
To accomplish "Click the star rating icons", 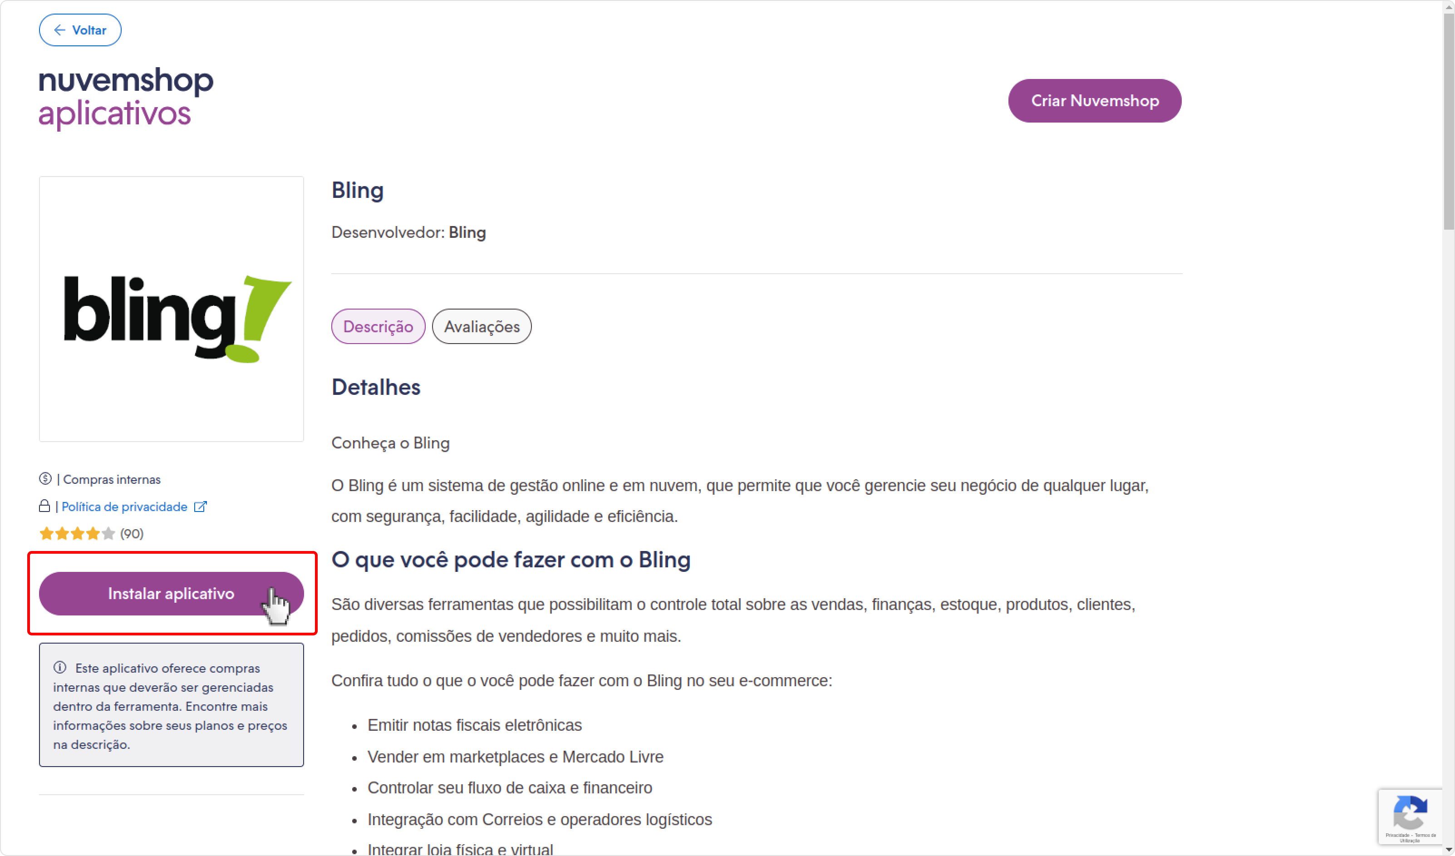I will point(77,534).
